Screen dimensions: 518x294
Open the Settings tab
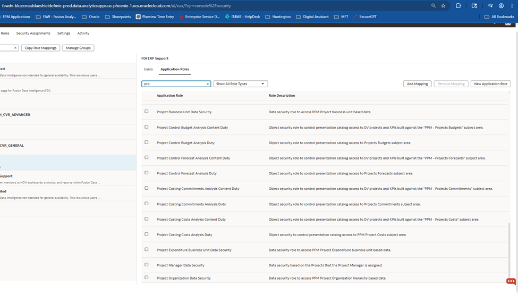coord(64,33)
